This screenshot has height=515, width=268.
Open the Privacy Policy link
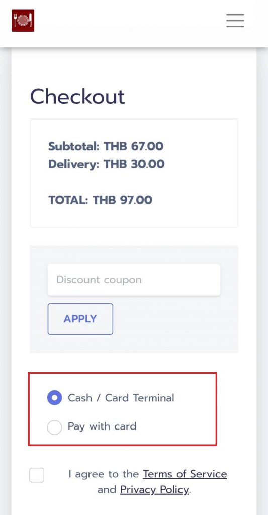[155, 490]
